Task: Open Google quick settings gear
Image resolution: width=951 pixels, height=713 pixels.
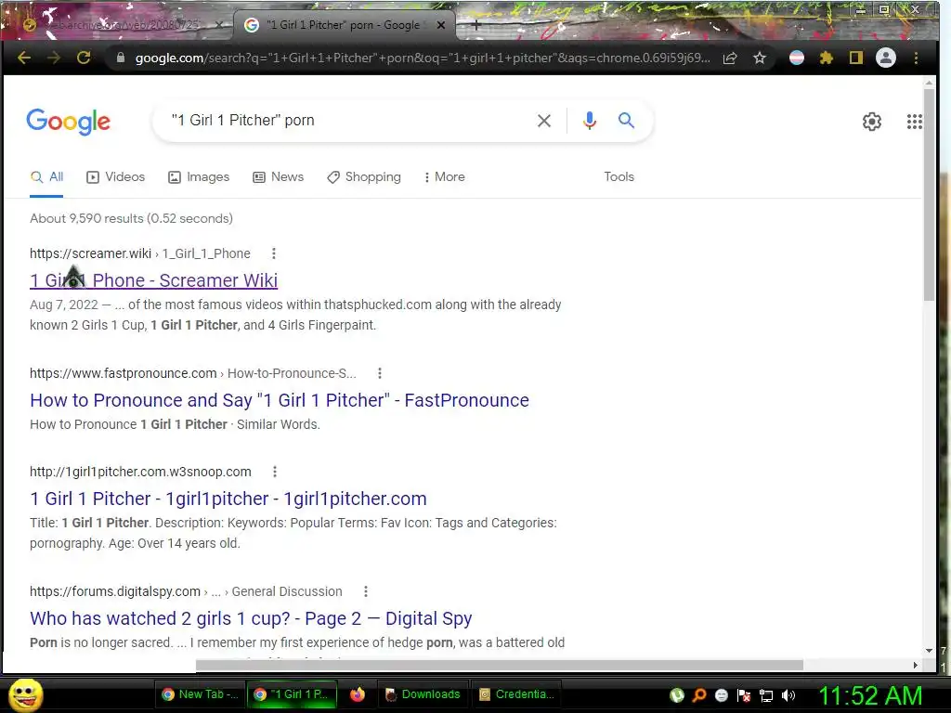Action: (x=871, y=122)
